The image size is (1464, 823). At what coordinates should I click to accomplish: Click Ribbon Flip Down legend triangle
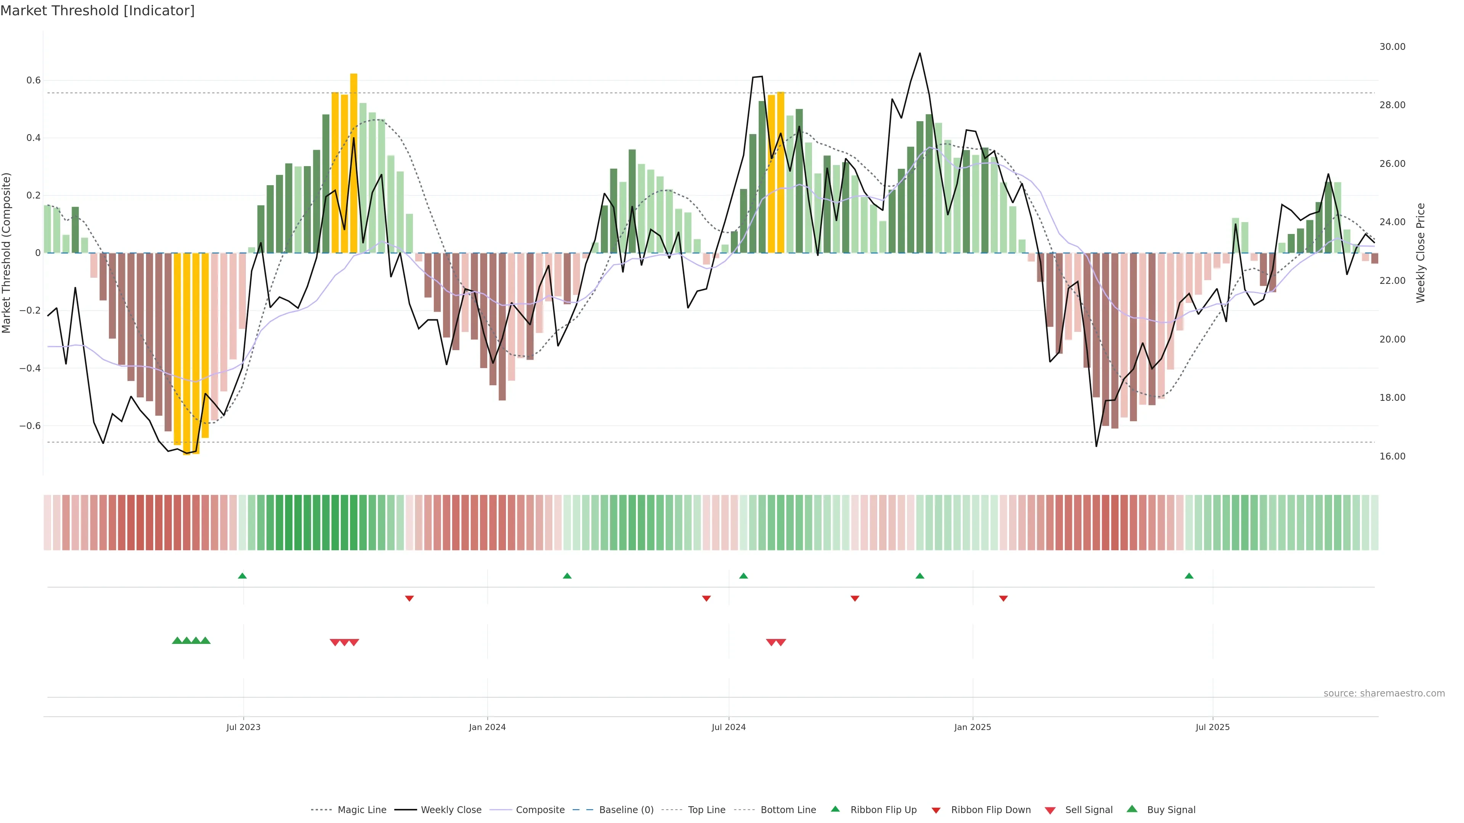click(x=936, y=810)
